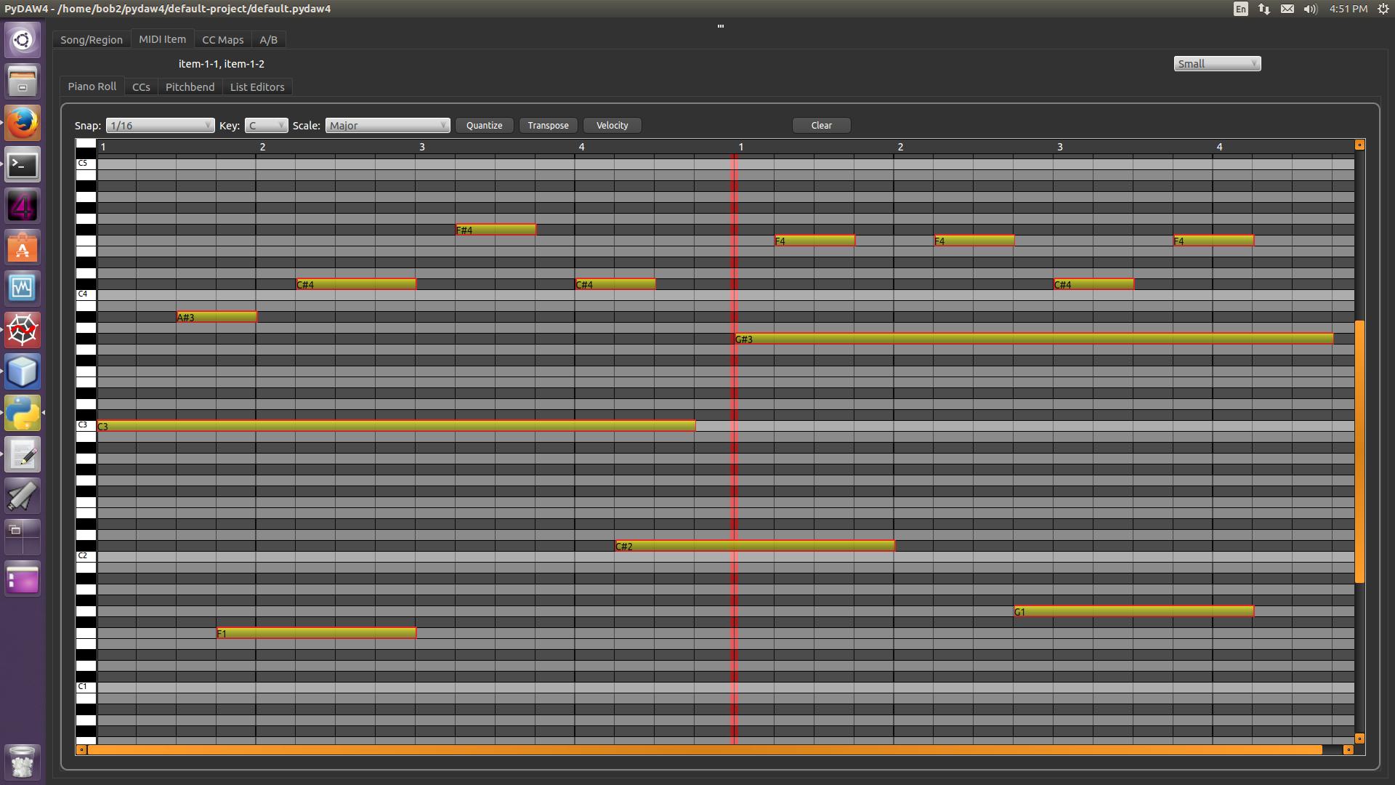Open Firefox from the dock
The width and height of the screenshot is (1395, 785).
(23, 123)
